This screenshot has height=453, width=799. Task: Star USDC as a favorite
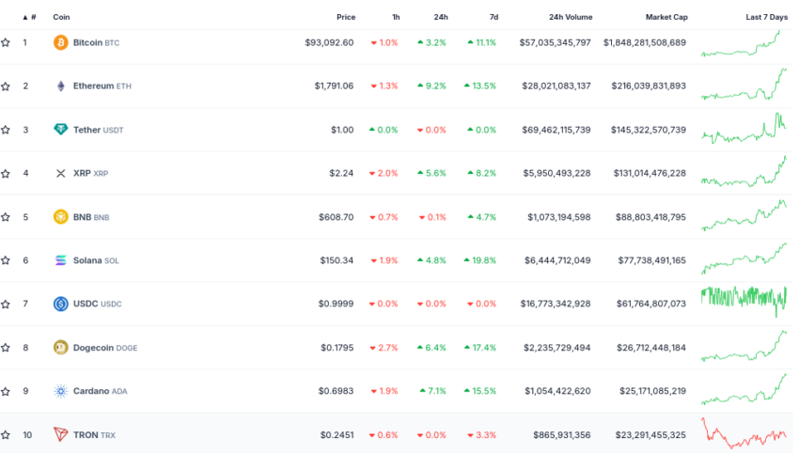coord(6,305)
